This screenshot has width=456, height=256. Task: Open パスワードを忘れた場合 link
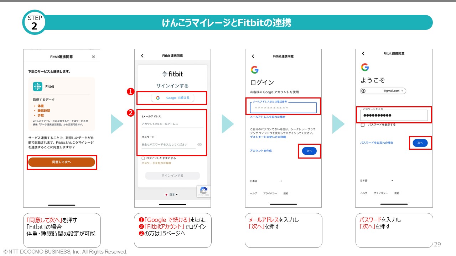tap(156, 163)
